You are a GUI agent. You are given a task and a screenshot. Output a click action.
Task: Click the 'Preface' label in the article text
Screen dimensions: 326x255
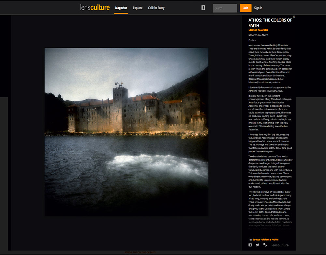pos(252,40)
